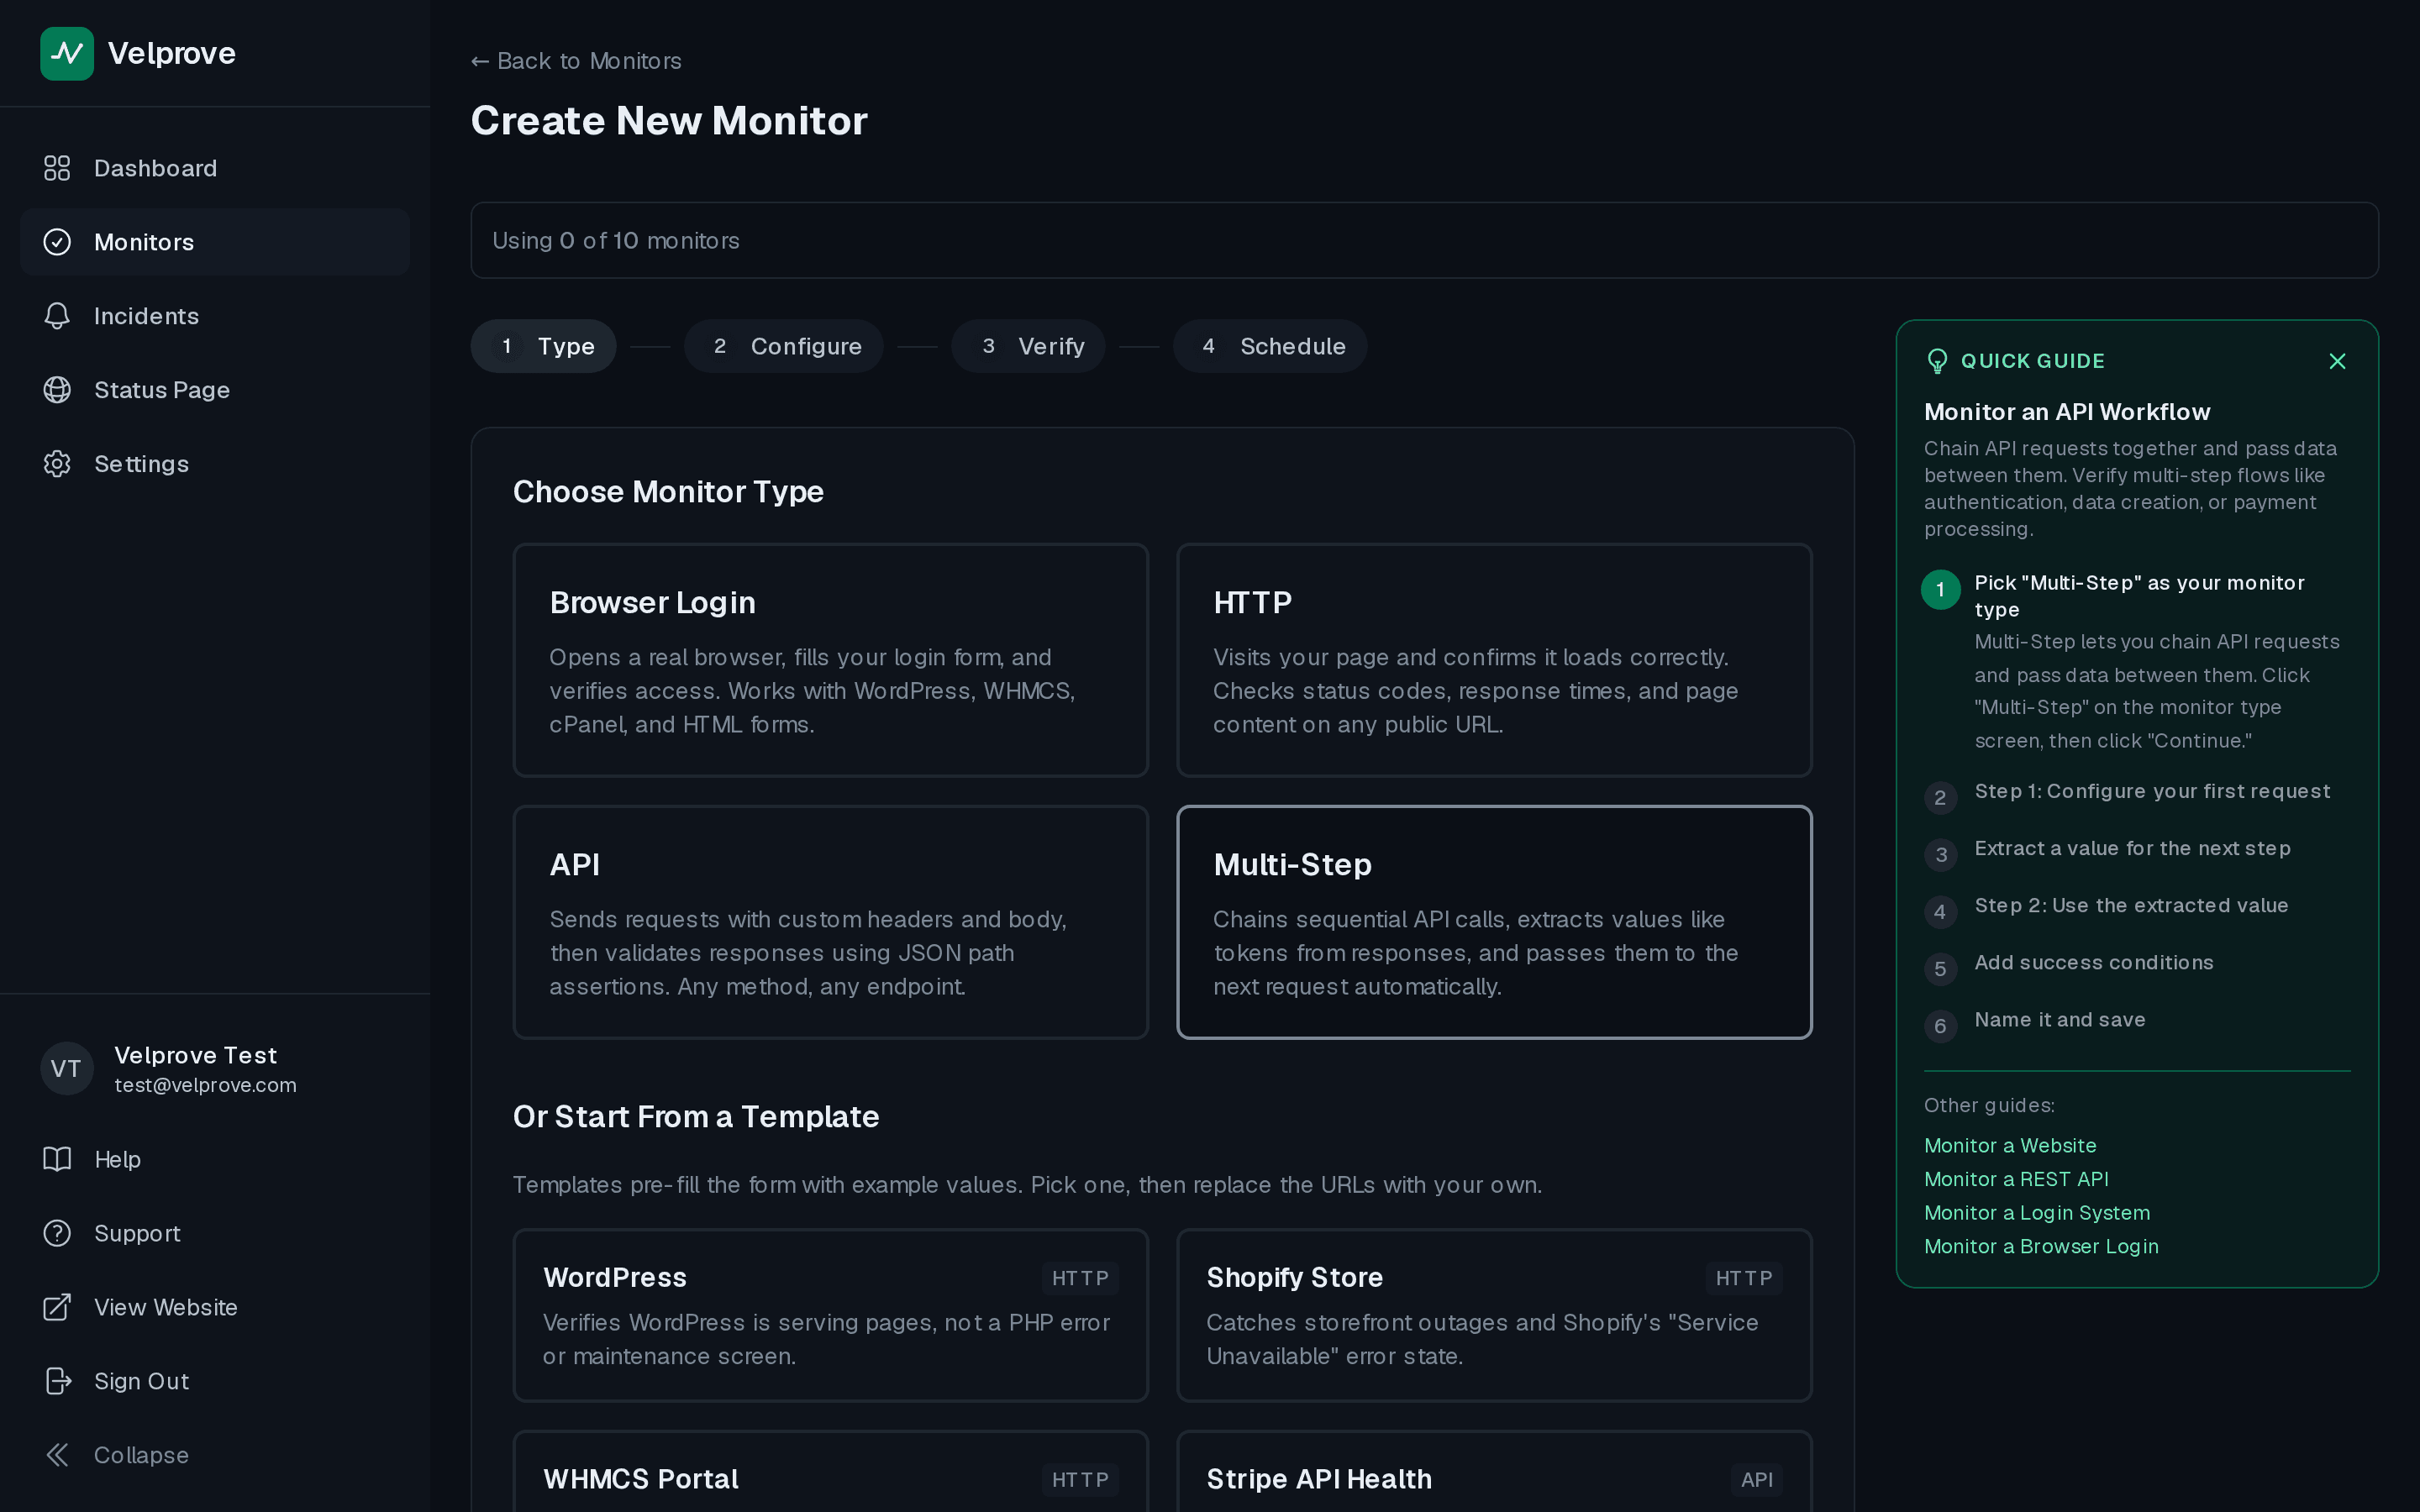
Task: Open the Monitor a Website guide
Action: tap(2010, 1146)
